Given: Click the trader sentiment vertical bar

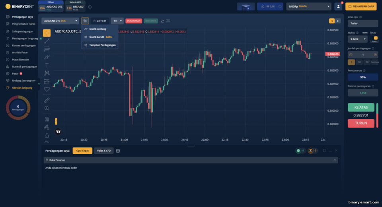Looking at the screenshot, I should (377, 115).
